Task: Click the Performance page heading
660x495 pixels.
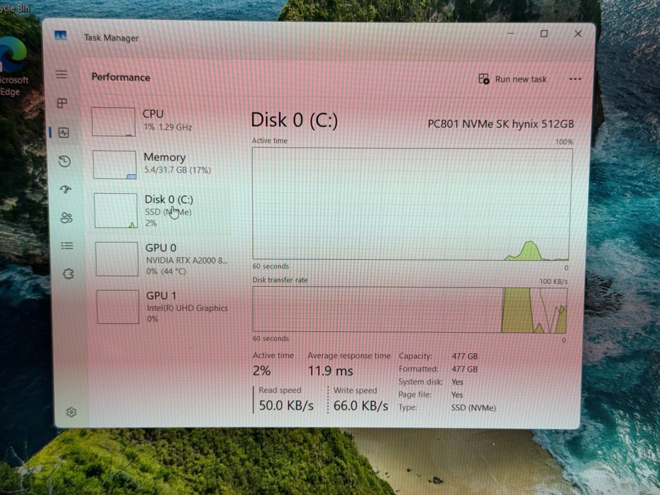Action: coord(121,77)
